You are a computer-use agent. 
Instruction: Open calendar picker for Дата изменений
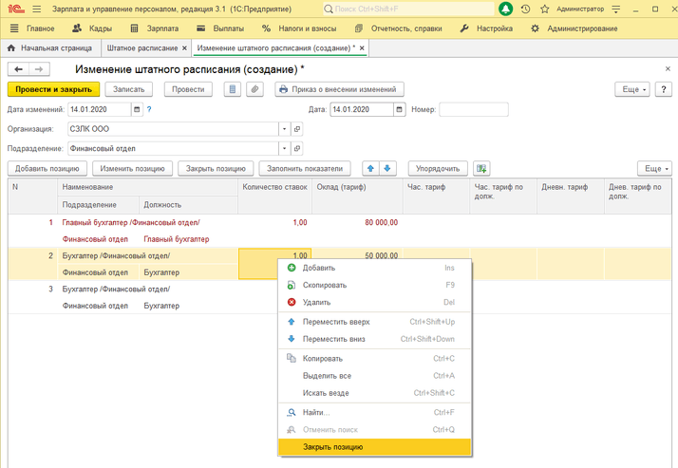(x=137, y=109)
